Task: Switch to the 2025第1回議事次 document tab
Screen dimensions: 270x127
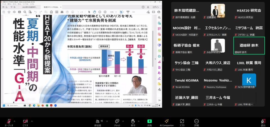Action: [x=30, y=7]
